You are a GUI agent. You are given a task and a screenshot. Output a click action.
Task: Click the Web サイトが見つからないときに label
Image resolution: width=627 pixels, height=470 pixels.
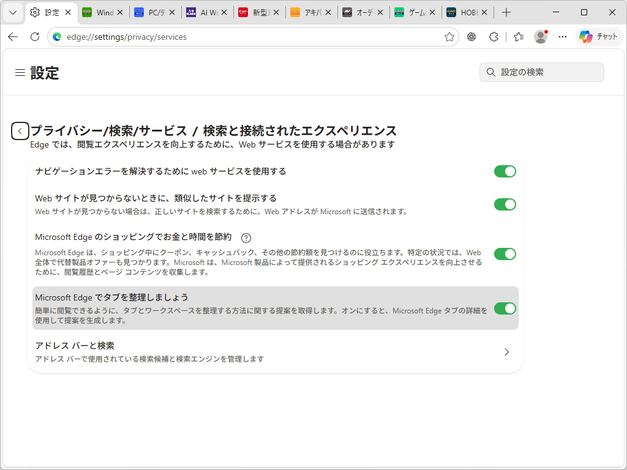(x=156, y=198)
